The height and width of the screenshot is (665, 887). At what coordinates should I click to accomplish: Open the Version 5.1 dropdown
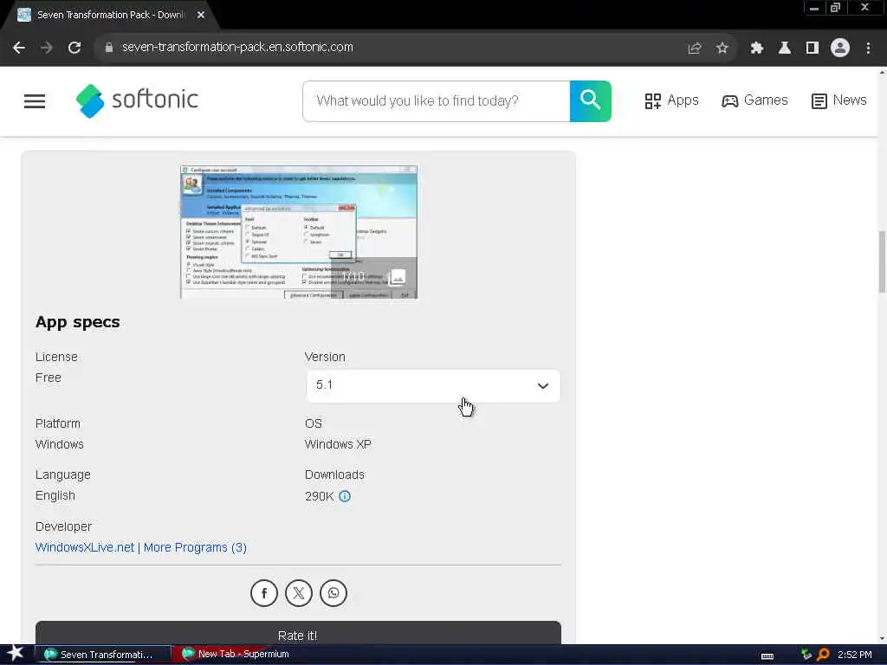[433, 385]
